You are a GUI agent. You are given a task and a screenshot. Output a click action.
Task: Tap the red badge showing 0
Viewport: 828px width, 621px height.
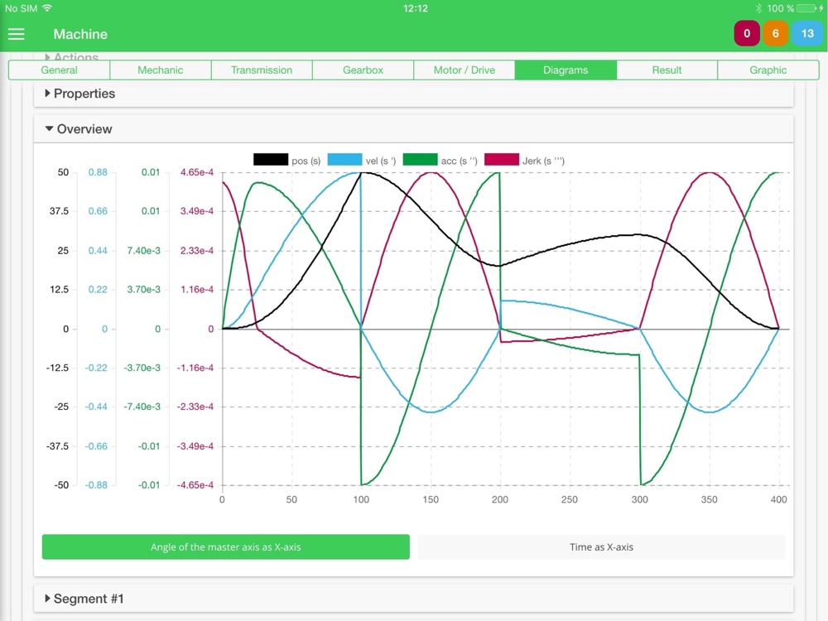pos(747,34)
